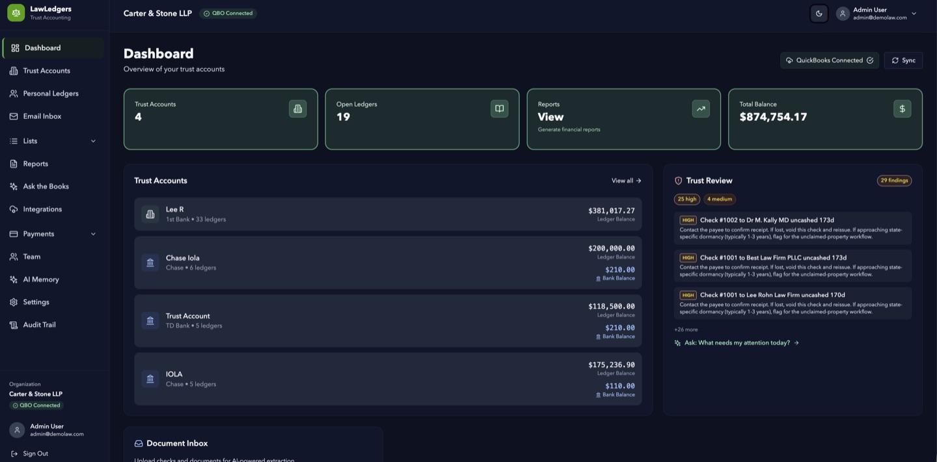The image size is (937, 462).
Task: Click the $110.00 bank balance value
Action: pyautogui.click(x=620, y=386)
